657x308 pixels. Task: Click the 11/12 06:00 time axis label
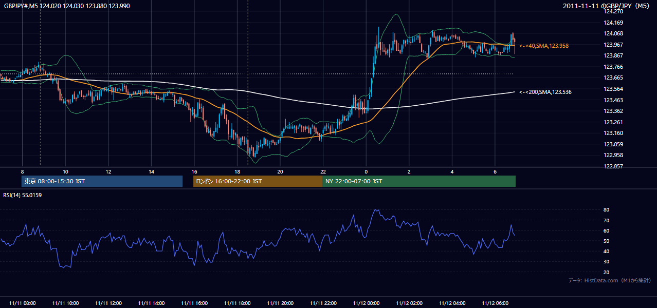click(495, 303)
